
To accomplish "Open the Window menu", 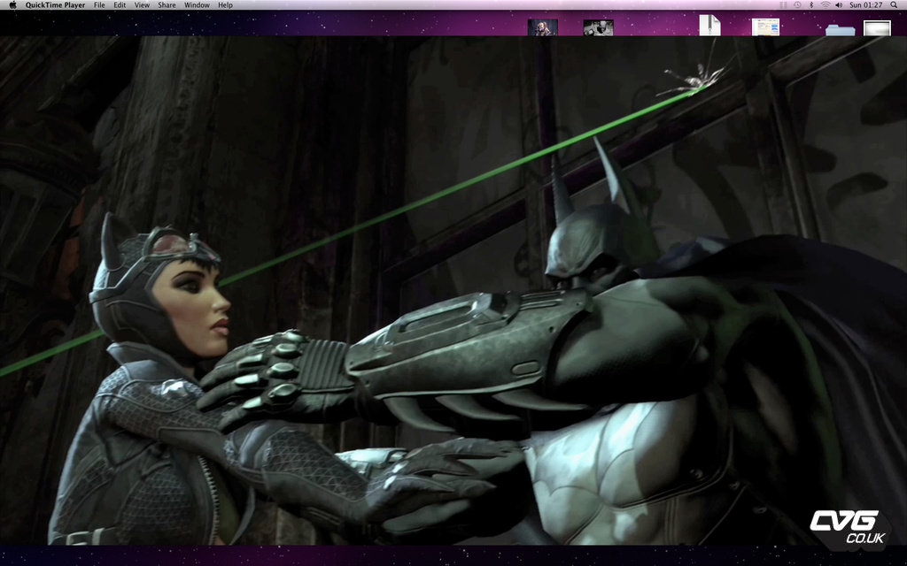I will [197, 5].
